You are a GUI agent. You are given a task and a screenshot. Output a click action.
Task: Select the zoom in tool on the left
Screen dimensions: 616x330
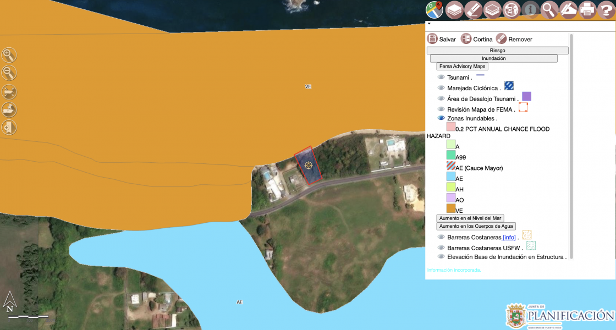pos(9,55)
